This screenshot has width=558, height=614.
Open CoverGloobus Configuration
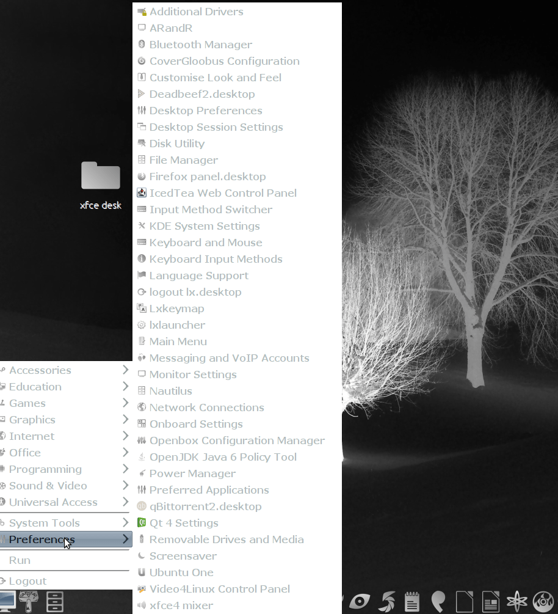click(237, 61)
